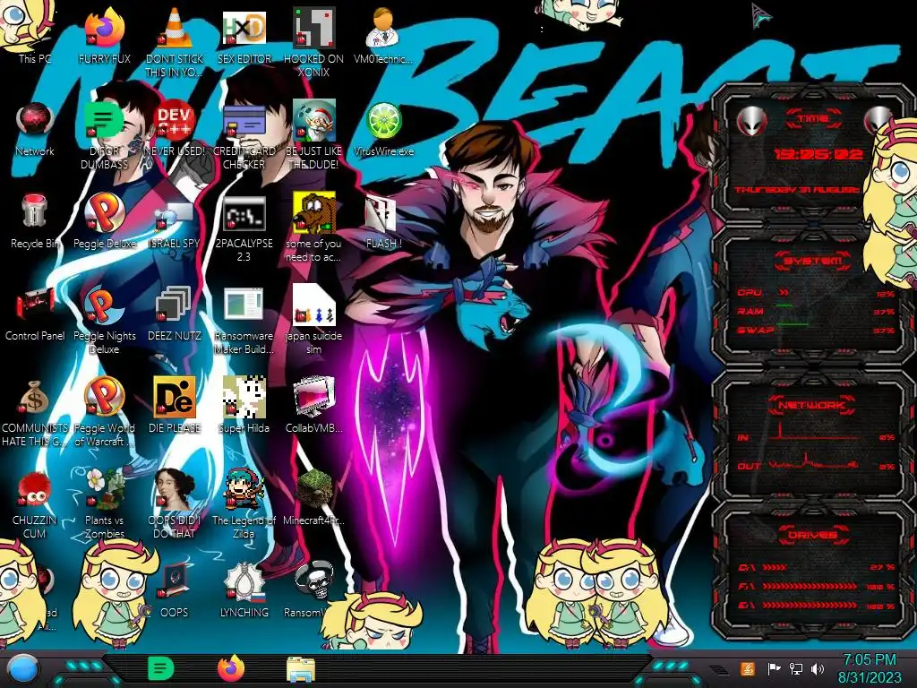Open the Santa BE JUST LIKE THE DUDE icon
The image size is (917, 688).
pos(313,134)
